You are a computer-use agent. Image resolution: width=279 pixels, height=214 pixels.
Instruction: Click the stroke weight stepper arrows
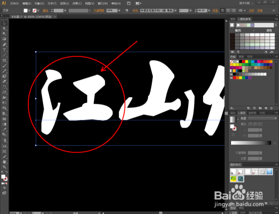[52, 11]
